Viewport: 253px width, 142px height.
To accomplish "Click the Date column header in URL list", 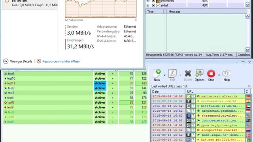I will [168, 92].
